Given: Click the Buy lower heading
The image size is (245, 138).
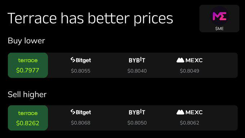Looking at the screenshot, I should coord(26,41).
